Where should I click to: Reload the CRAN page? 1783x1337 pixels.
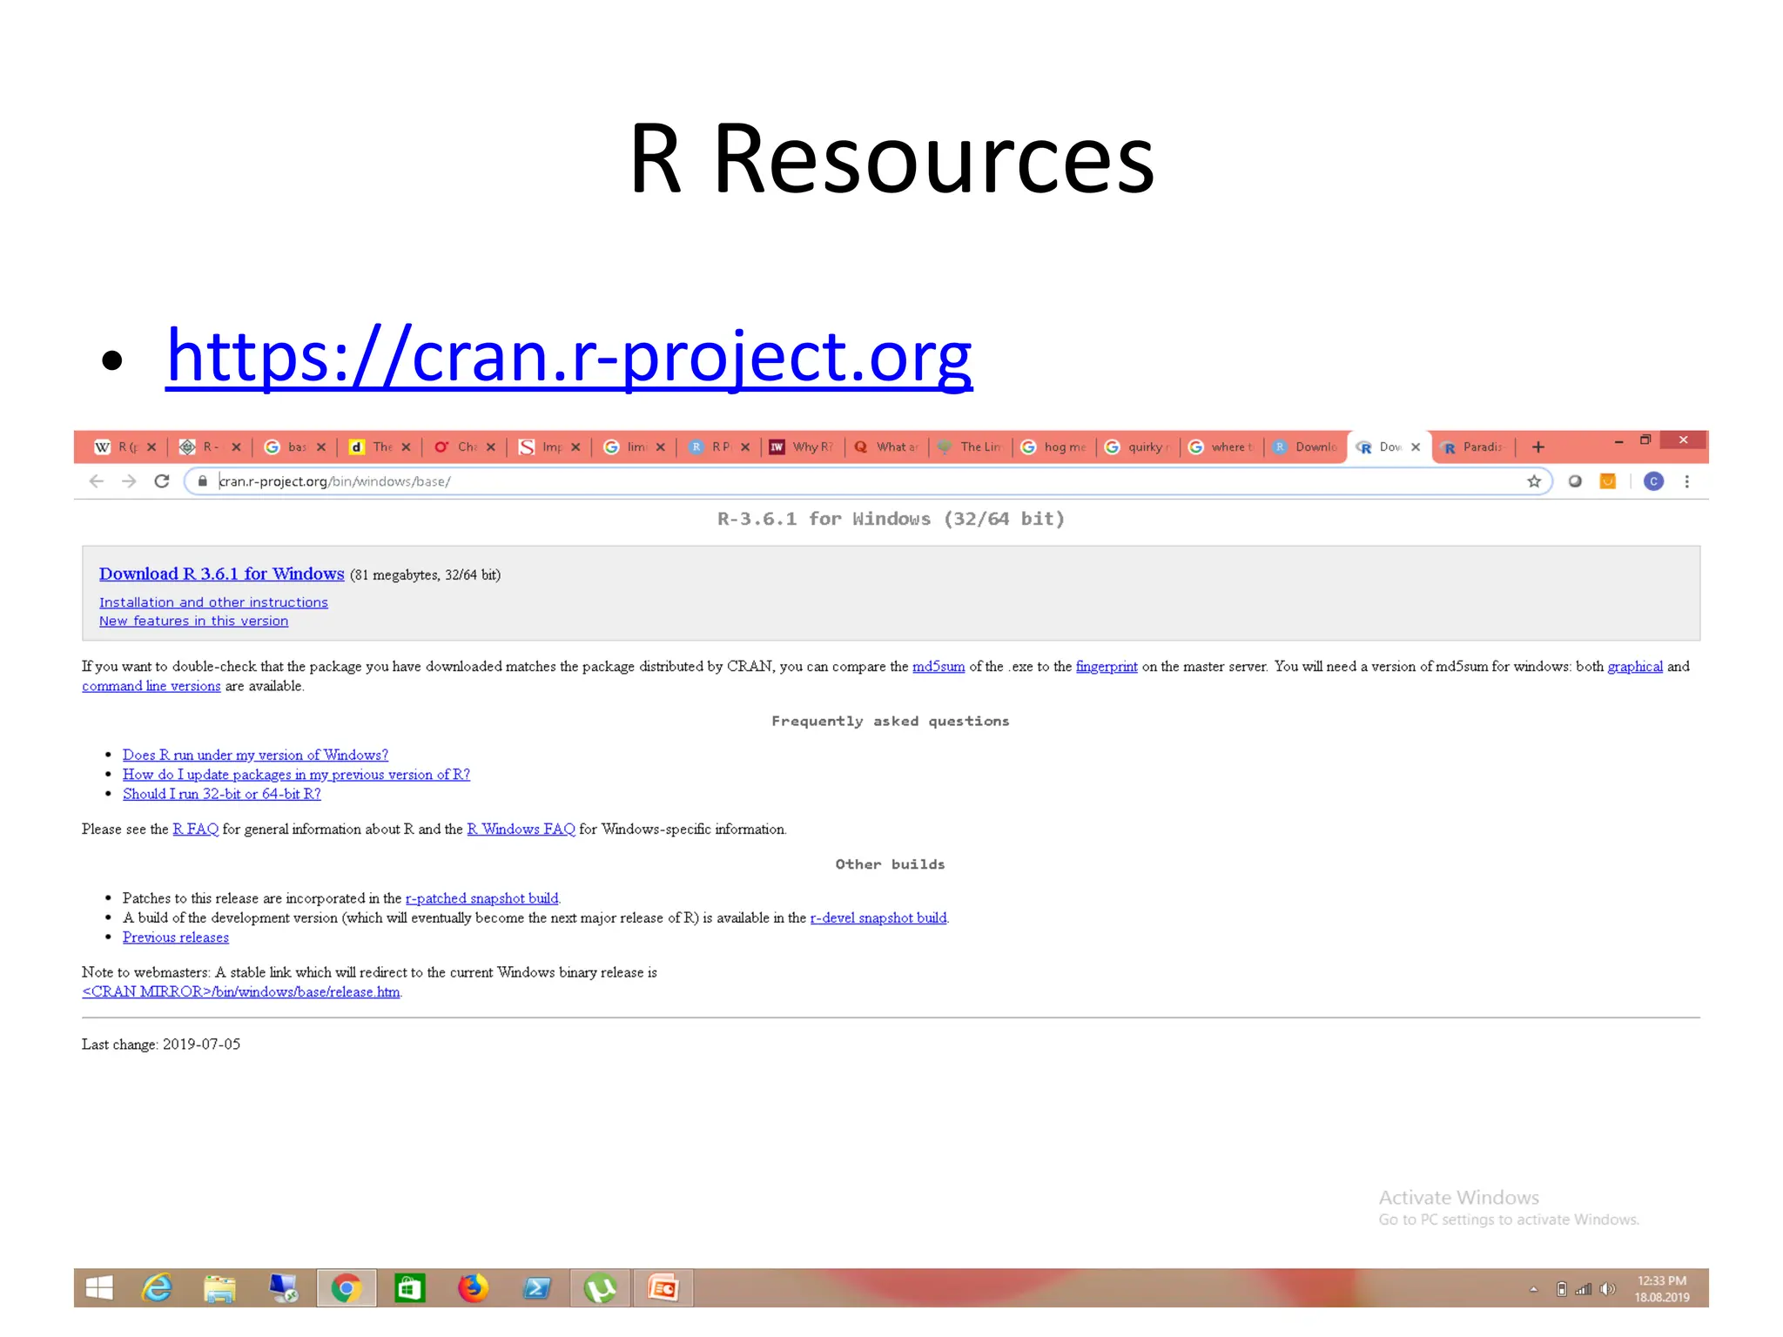click(x=162, y=481)
